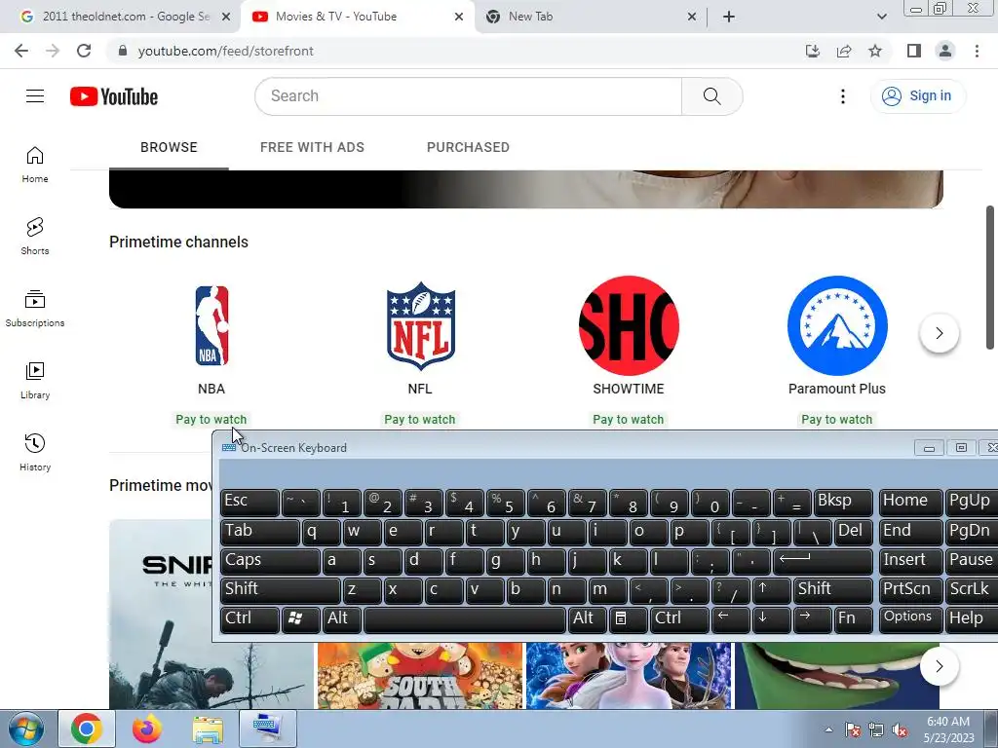Screen dimensions: 998x748
Task: Go back in browser history
Action: [x=21, y=51]
